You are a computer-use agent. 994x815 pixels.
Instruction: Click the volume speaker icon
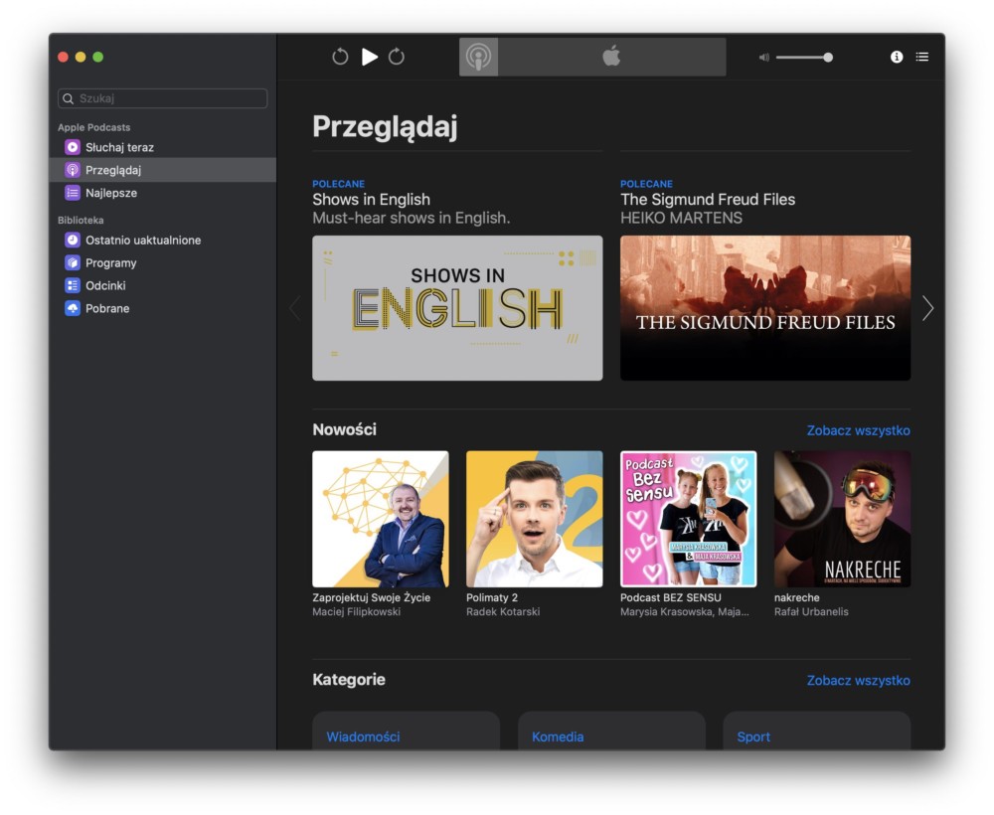pos(763,58)
